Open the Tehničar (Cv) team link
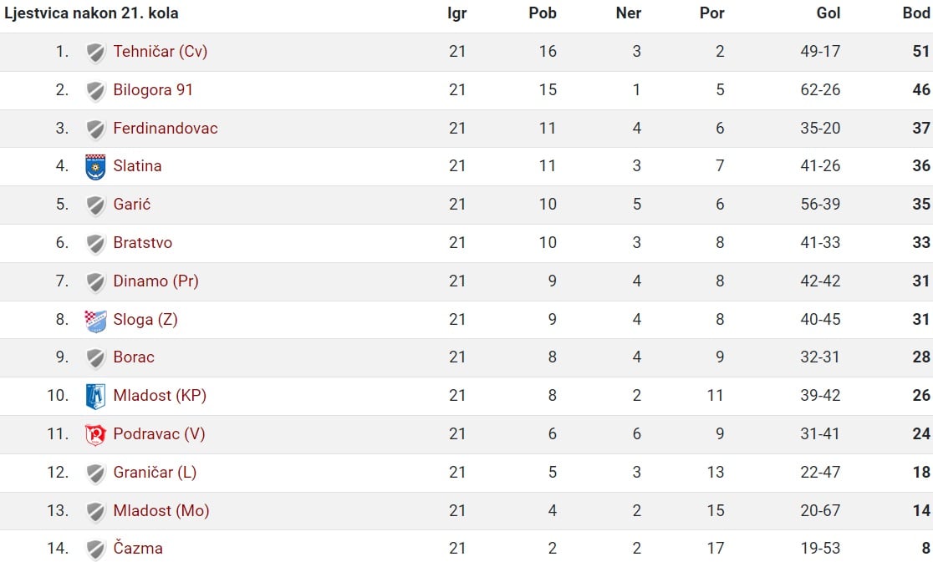 [x=160, y=52]
